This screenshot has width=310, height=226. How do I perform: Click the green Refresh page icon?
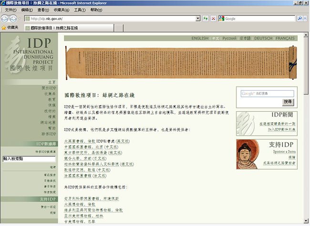pos(205,19)
